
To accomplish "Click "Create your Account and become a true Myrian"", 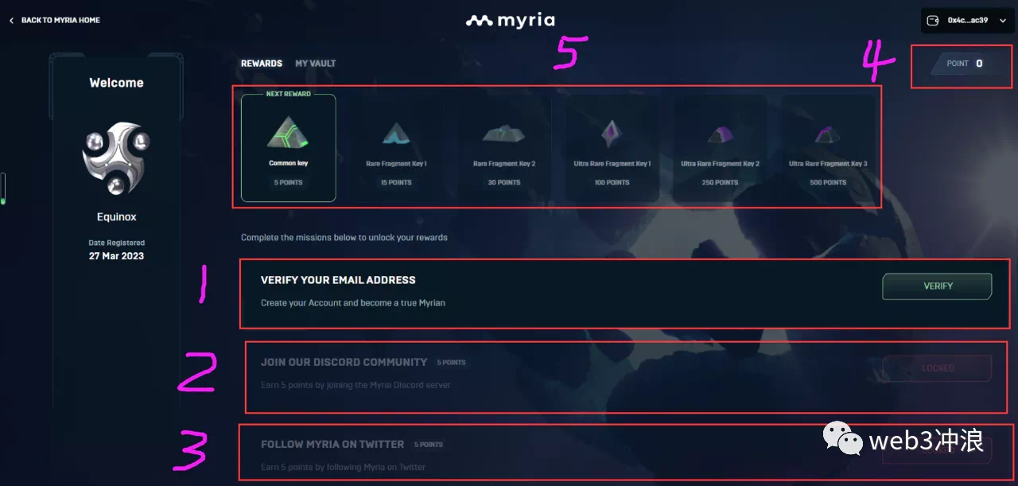I will 353,303.
